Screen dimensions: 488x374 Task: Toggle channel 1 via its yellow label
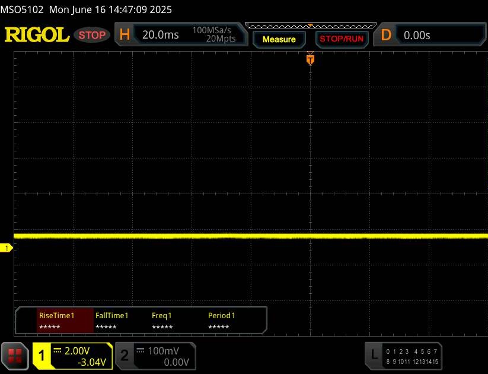coord(42,356)
